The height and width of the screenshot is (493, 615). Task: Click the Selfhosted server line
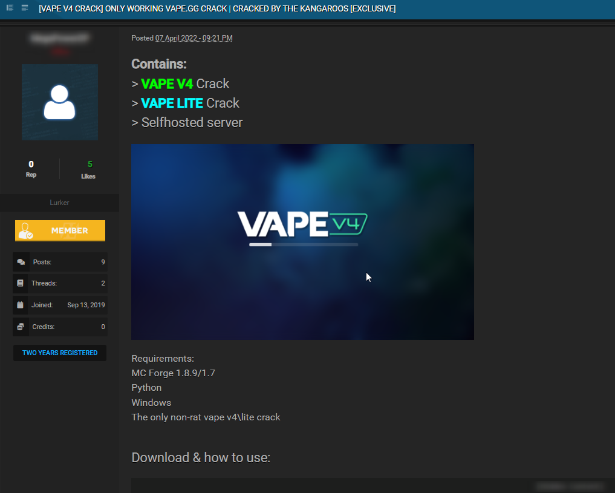tap(187, 123)
